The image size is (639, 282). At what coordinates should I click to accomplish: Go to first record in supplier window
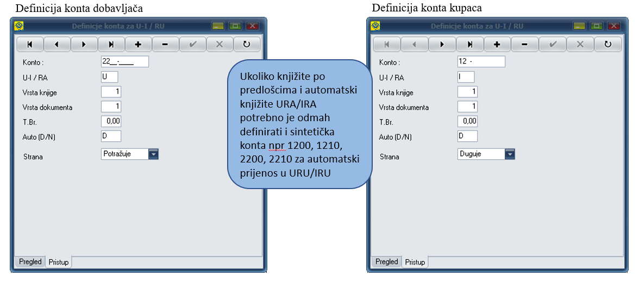(x=30, y=44)
